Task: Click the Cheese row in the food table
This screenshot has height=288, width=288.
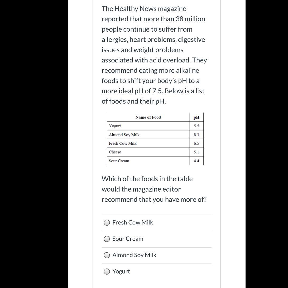Action: click(155, 152)
